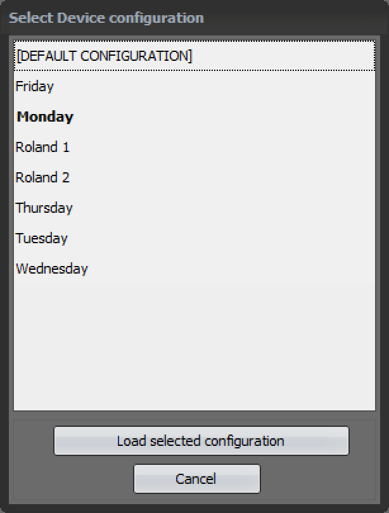The height and width of the screenshot is (513, 389).
Task: Select the last configuration in the list
Action: [x=194, y=269]
